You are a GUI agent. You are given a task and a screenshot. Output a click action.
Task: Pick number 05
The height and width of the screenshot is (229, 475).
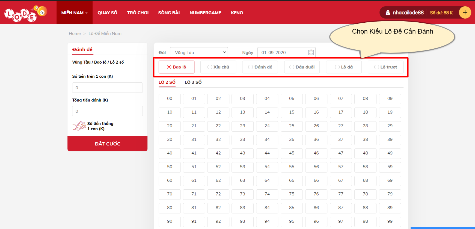point(292,99)
